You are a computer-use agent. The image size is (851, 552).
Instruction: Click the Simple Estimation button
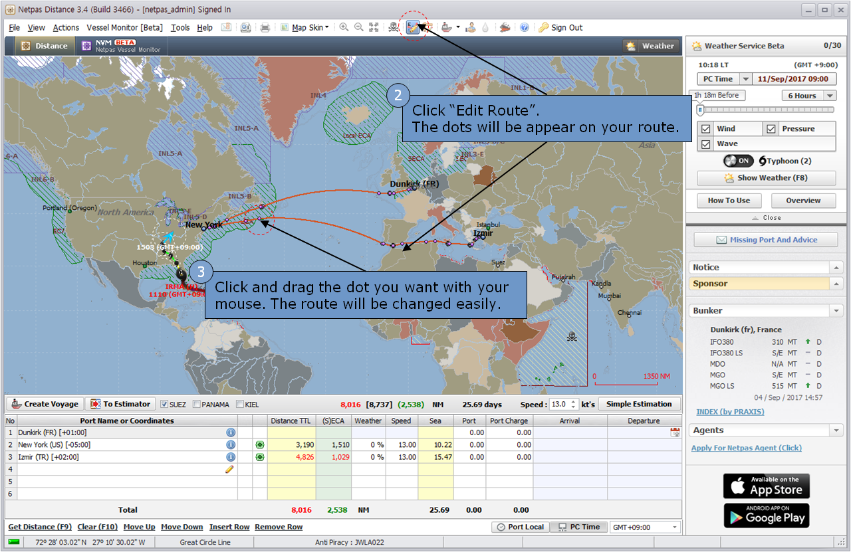640,404
